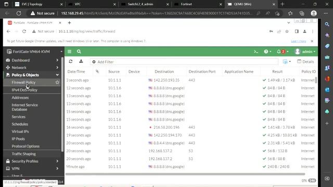The height and width of the screenshot is (187, 333).
Task: Refresh the forward traffic log list
Action: point(71,61)
